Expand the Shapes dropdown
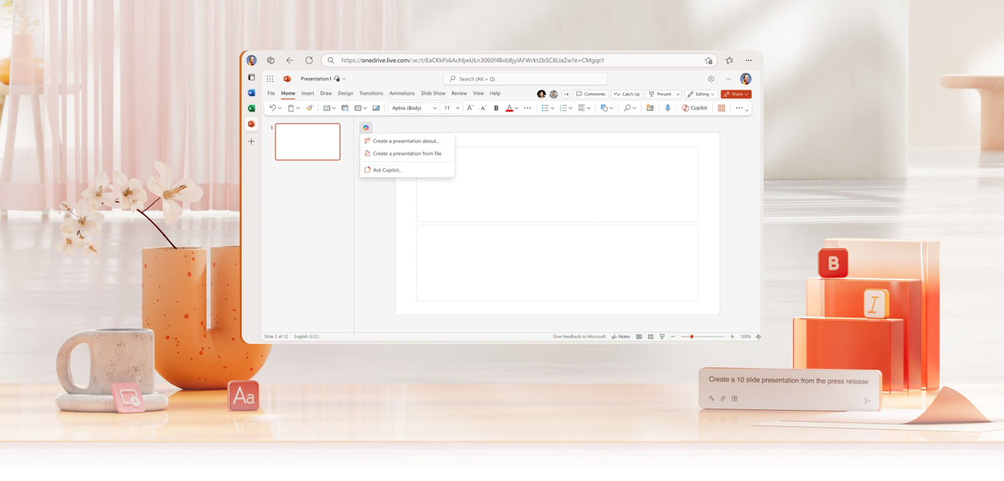 click(x=611, y=108)
